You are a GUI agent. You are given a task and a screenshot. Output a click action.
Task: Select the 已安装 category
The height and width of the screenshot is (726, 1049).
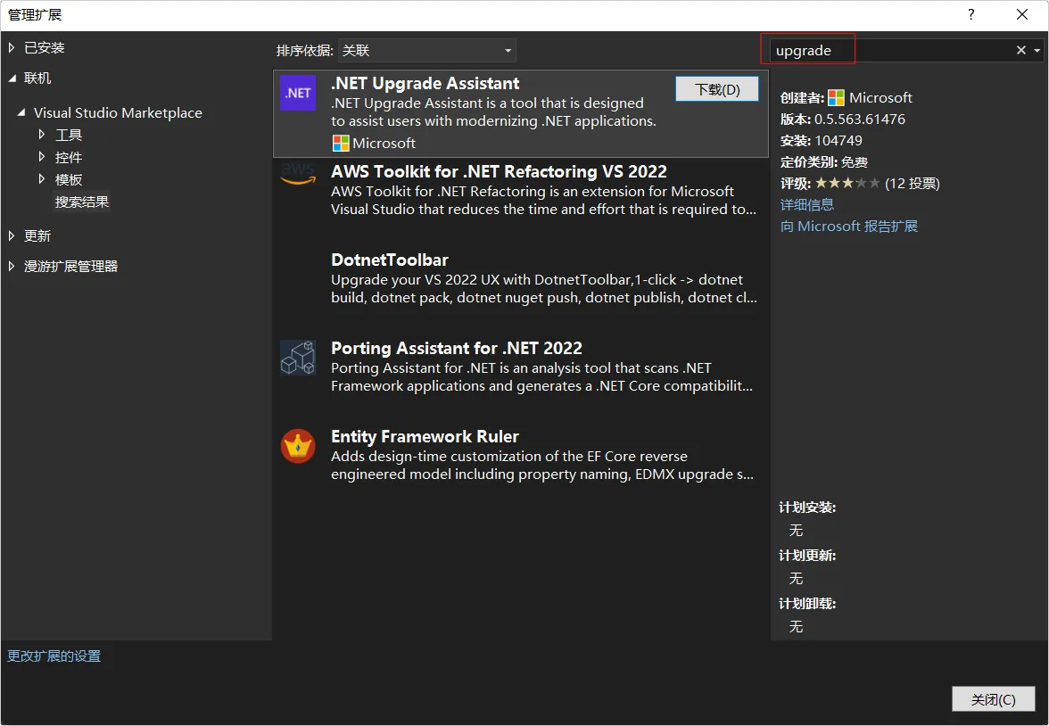pyautogui.click(x=45, y=47)
